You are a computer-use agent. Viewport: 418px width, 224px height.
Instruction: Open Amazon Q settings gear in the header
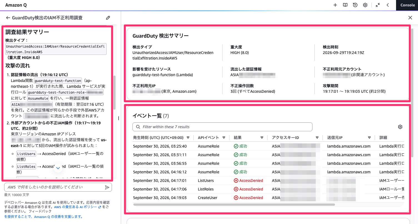(x=365, y=5)
